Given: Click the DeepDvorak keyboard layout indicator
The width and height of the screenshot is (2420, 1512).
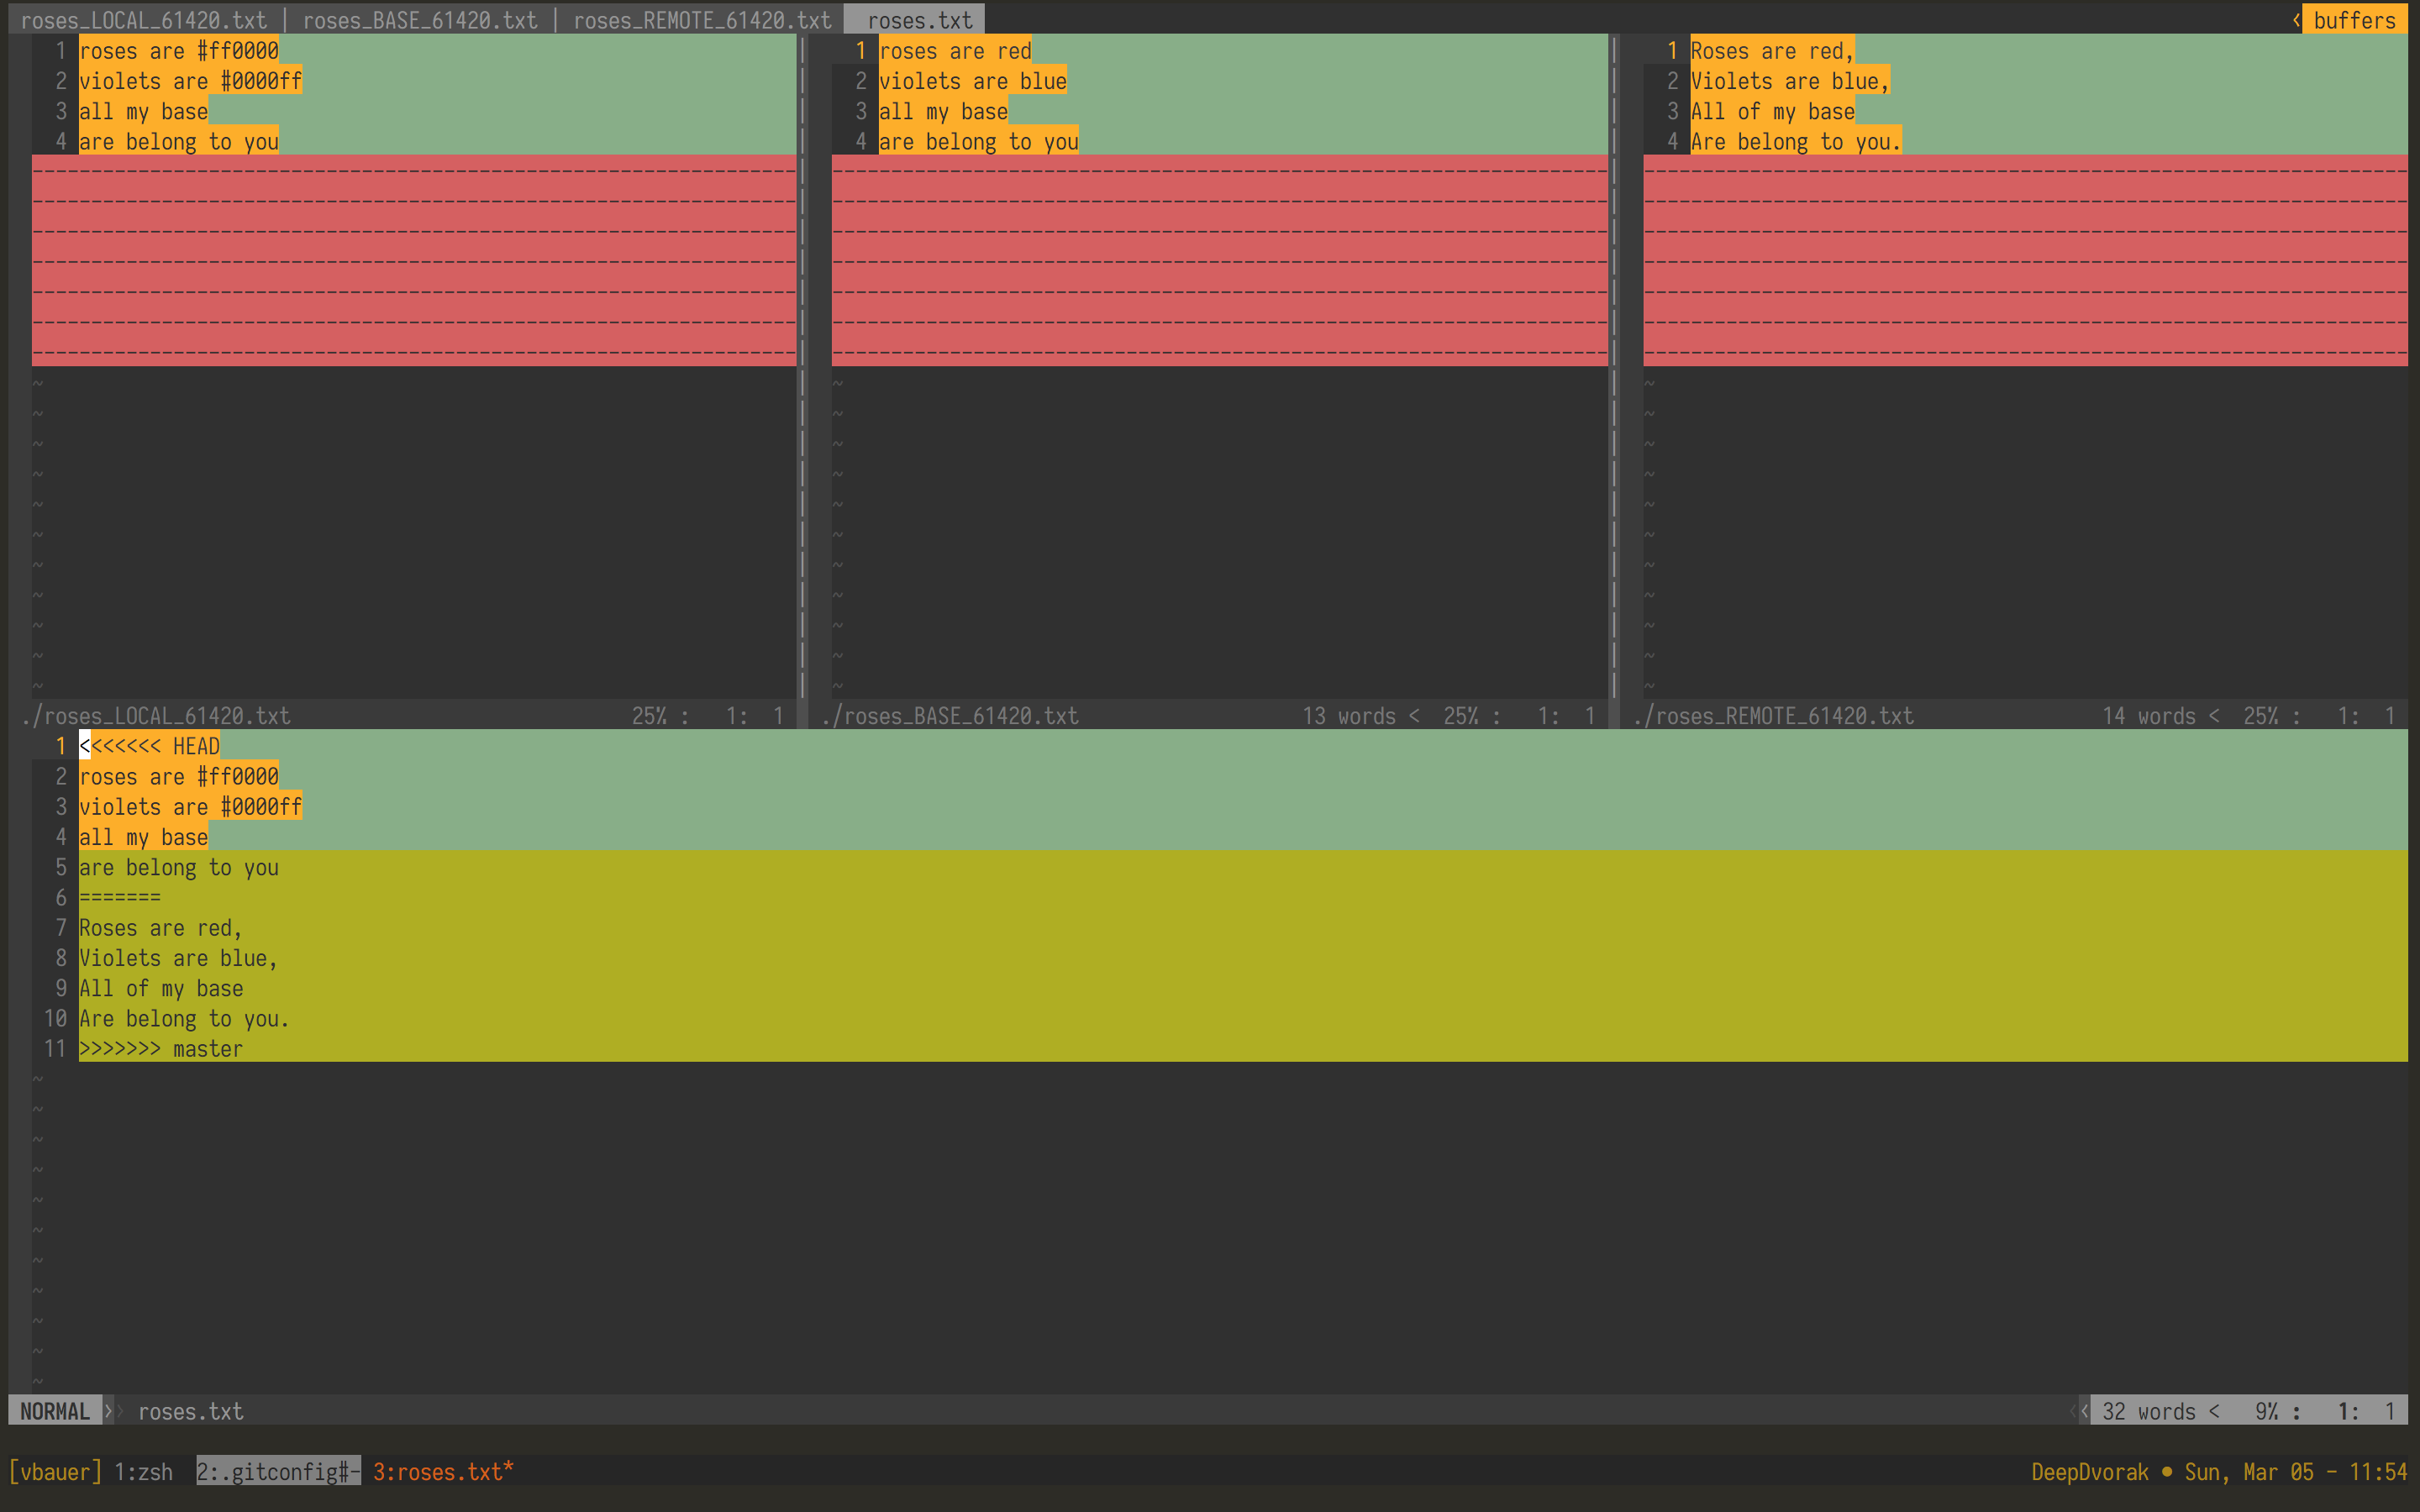Looking at the screenshot, I should (2089, 1472).
